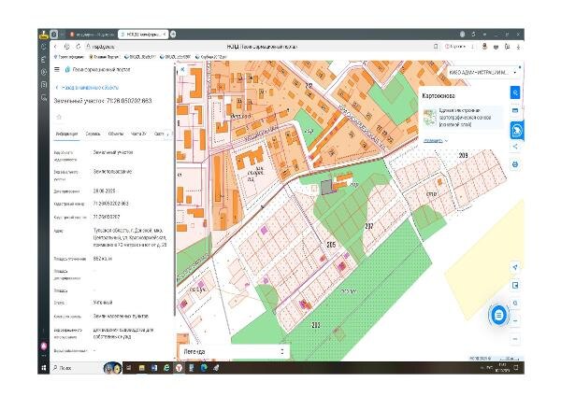Click the address text in the info panel
This screenshot has height=396, width=561.
pyautogui.click(x=130, y=237)
